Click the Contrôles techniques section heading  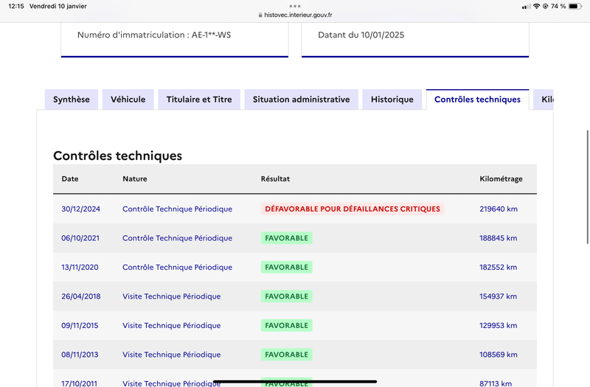point(117,156)
